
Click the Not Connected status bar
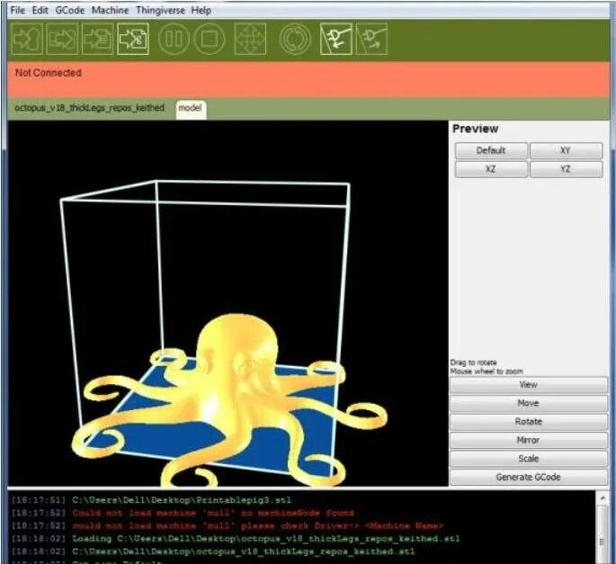(308, 79)
